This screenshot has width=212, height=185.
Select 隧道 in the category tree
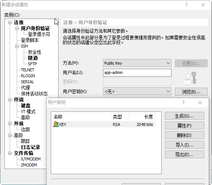(x=33, y=58)
